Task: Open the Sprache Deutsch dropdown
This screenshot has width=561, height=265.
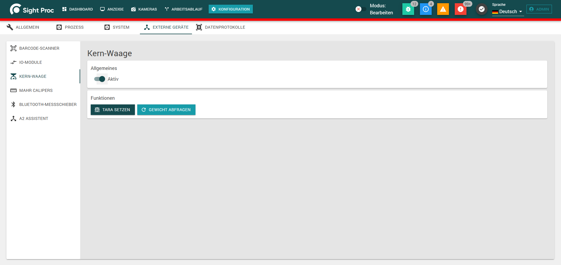Action: [x=508, y=11]
